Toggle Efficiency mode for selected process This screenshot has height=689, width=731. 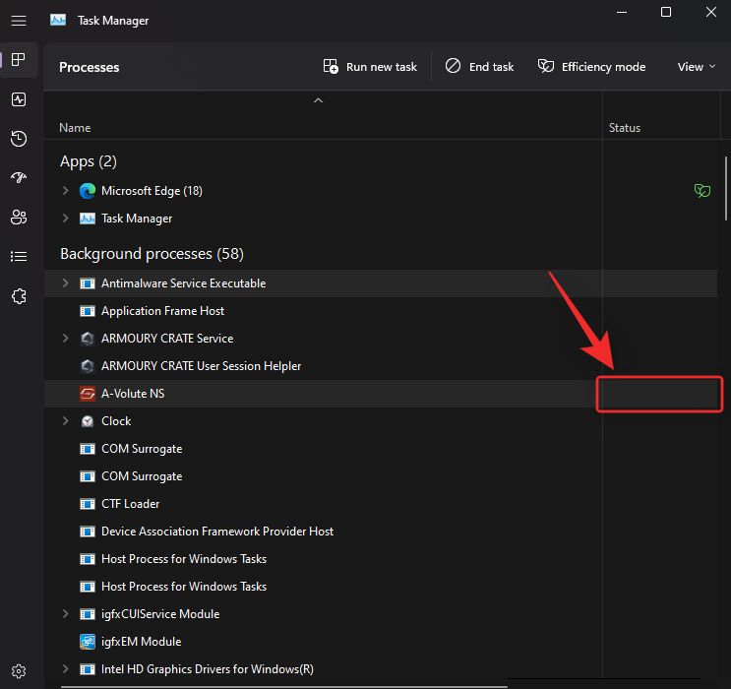tap(591, 67)
